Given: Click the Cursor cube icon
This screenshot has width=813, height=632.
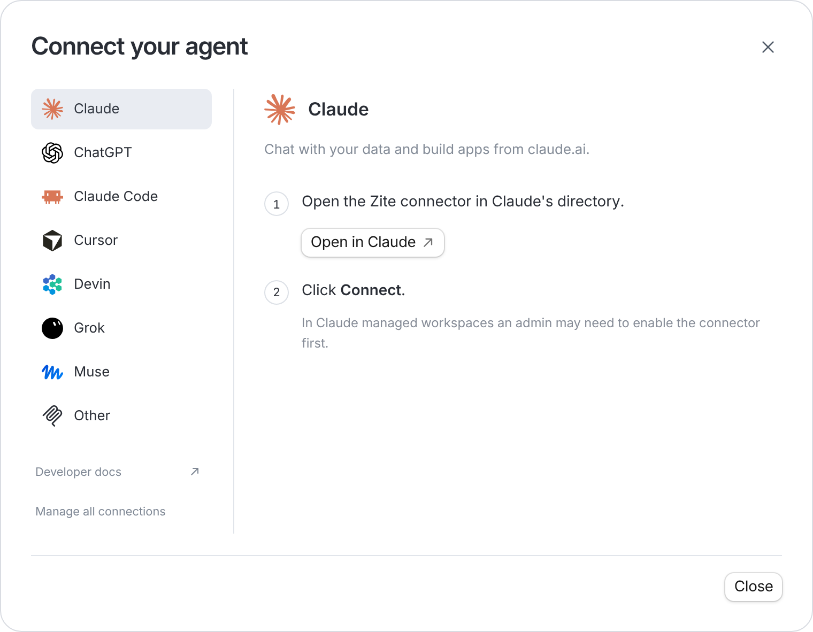Looking at the screenshot, I should coord(52,241).
